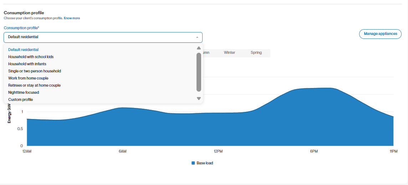Image resolution: width=408 pixels, height=185 pixels.
Task: Click the dropdown list scroll up arrow
Action: [199, 48]
